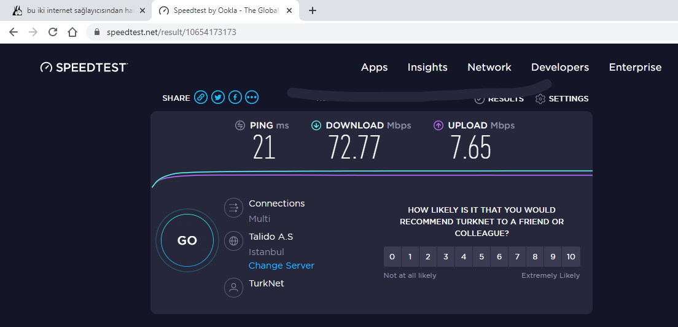Click the Multi connections text
This screenshot has height=327, width=678.
259,219
